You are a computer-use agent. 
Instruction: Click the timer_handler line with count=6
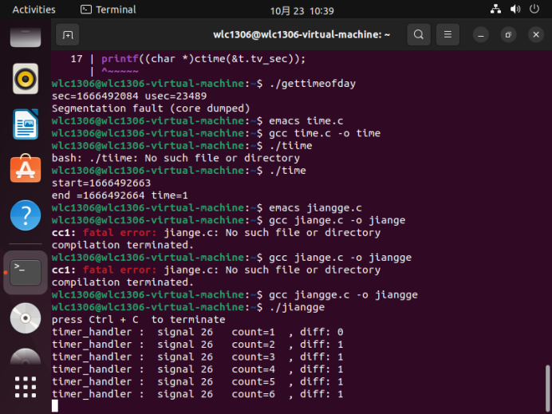197,394
